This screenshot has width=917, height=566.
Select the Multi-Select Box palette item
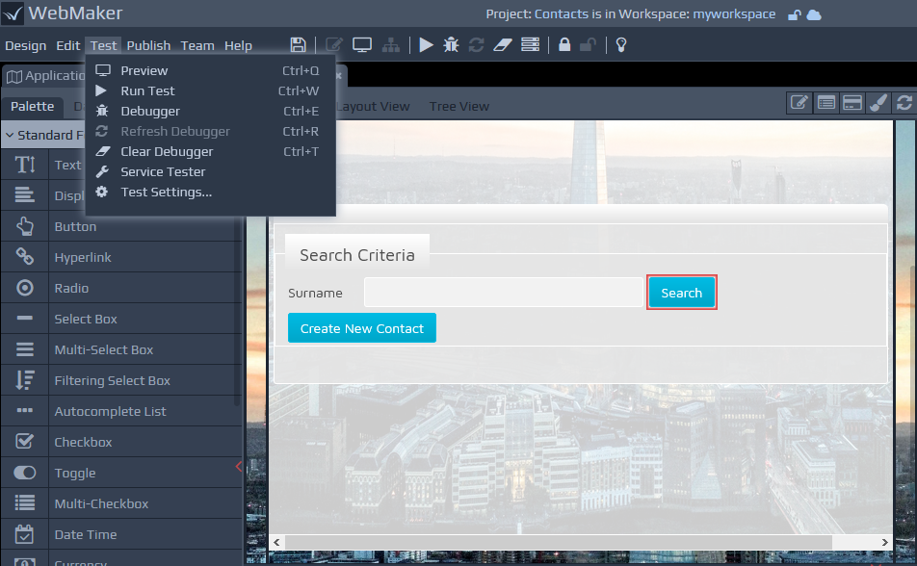pos(121,349)
